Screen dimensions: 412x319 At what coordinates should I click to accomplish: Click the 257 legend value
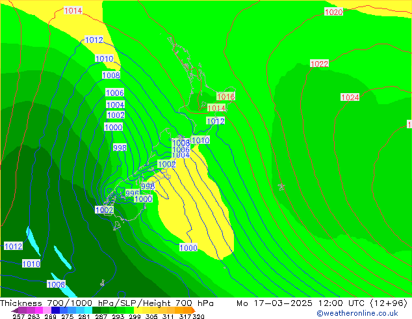(19, 316)
